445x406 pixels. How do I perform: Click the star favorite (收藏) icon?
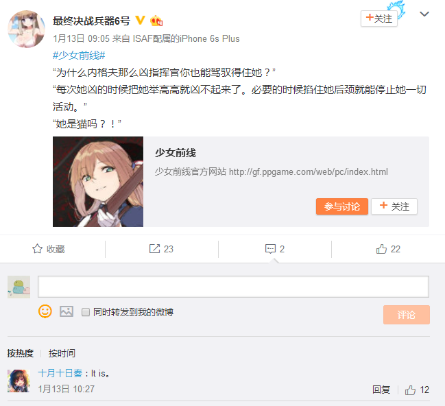pos(38,249)
